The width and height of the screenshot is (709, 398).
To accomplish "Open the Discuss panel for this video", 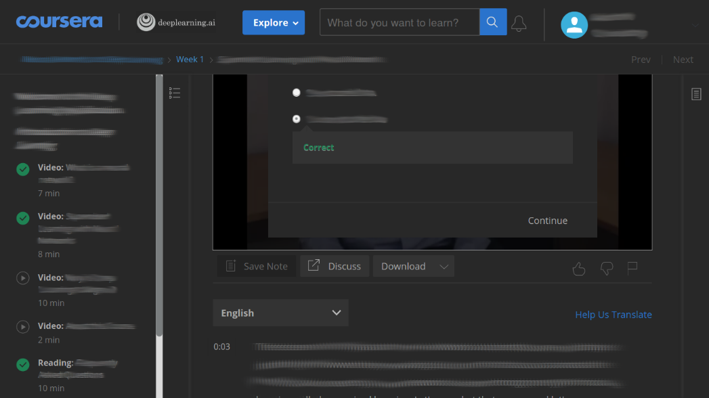I will (334, 265).
